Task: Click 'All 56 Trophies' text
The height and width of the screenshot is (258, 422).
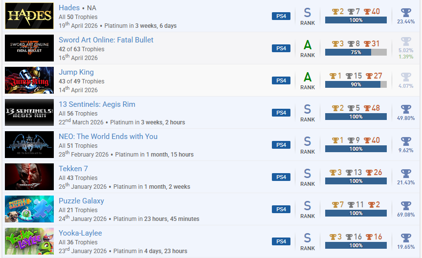Action: [78, 114]
